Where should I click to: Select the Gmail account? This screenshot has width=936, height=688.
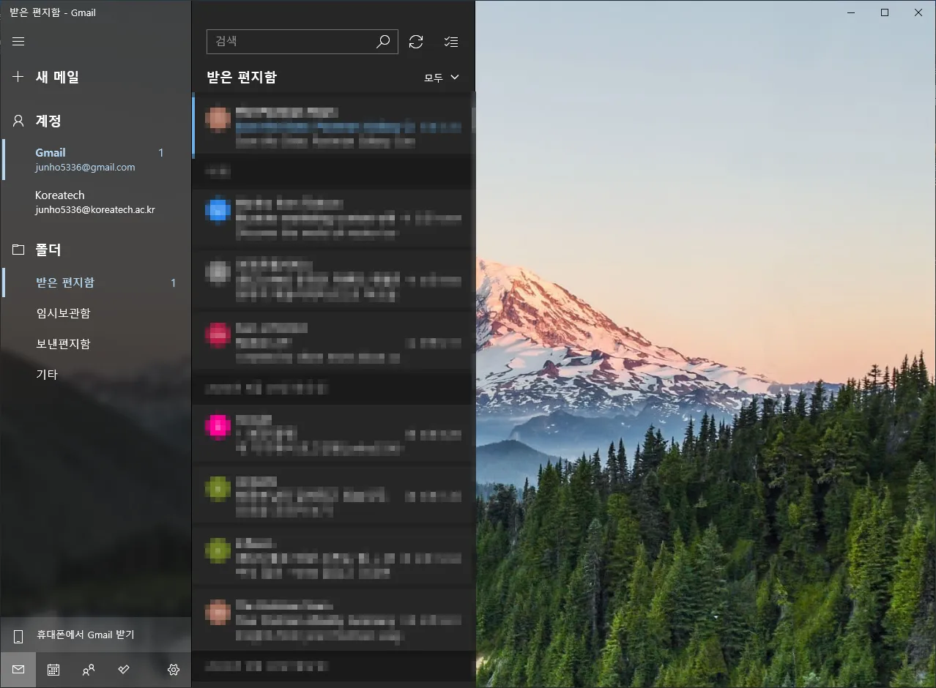[85, 160]
